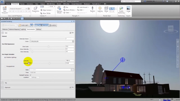Select the Look Around tool
Image resolution: width=180 pixels, height=101 pixels.
[83, 7]
